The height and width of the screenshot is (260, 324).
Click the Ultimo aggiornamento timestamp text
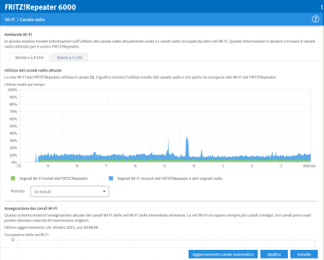pyautogui.click(x=51, y=227)
